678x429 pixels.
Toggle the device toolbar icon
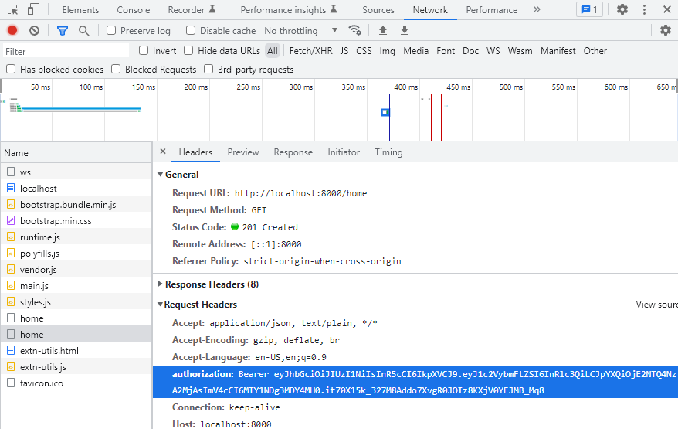point(33,9)
